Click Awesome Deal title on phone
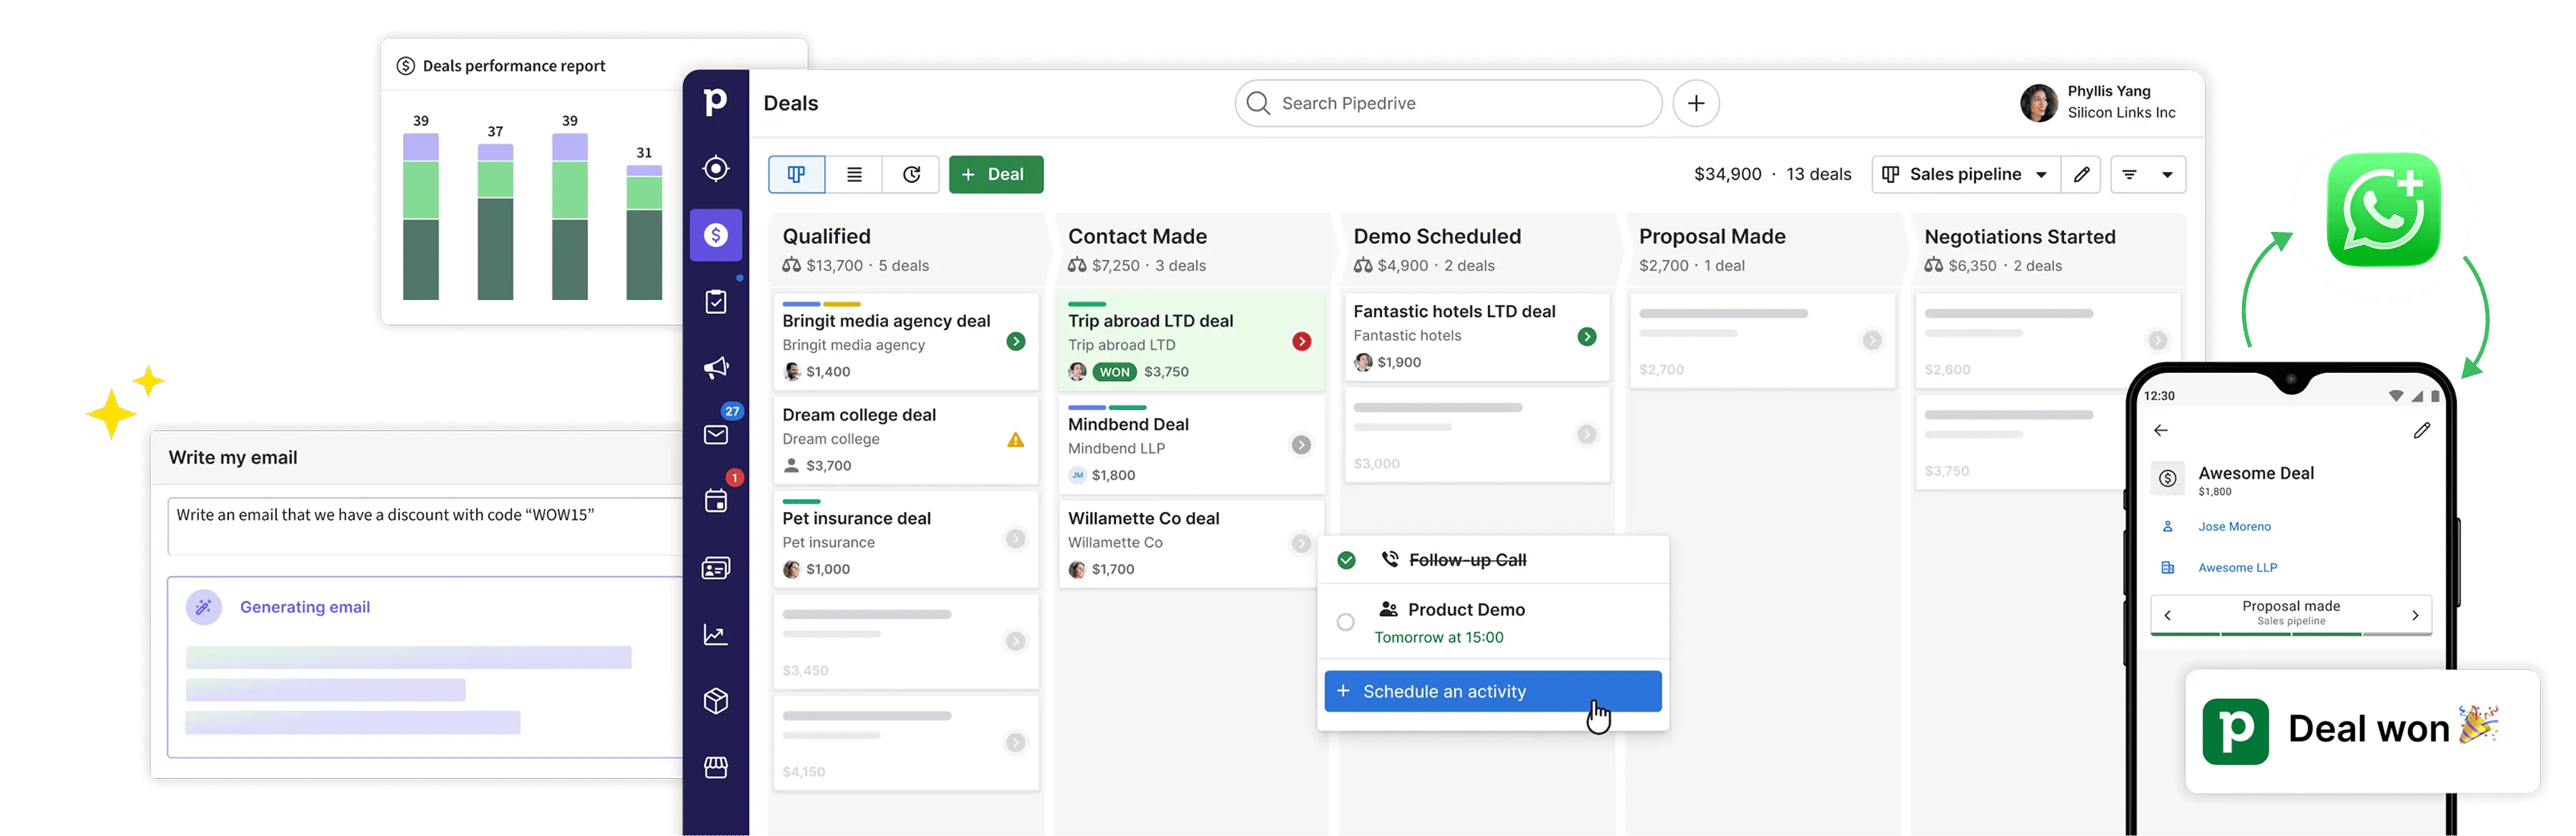The image size is (2576, 836). 2255,473
